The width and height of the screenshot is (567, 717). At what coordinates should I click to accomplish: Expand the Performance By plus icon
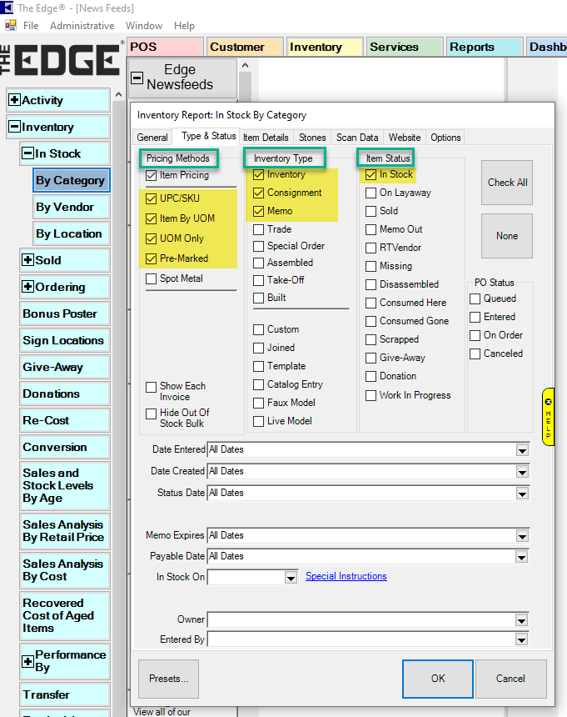(x=28, y=661)
